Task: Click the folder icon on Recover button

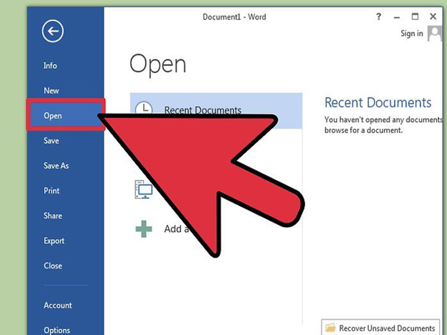Action: (330, 328)
